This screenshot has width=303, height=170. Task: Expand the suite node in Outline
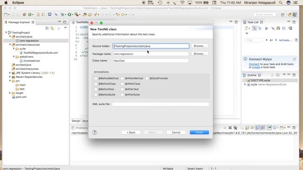click(245, 85)
